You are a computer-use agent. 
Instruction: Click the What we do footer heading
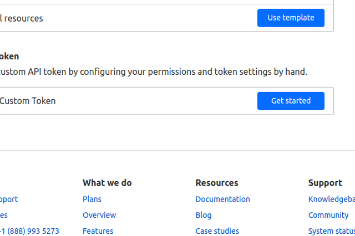(x=107, y=183)
